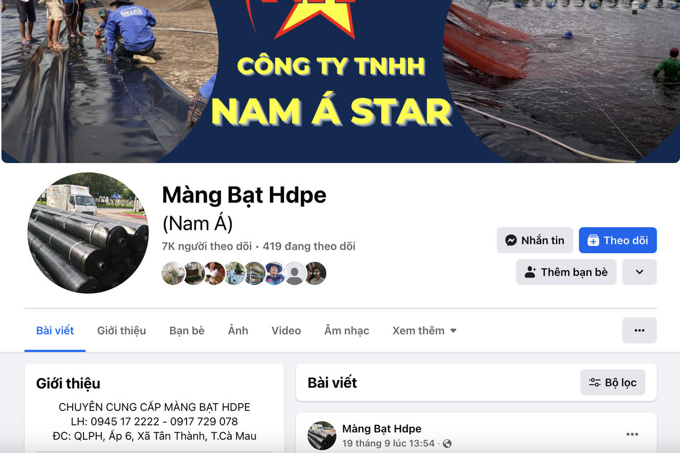Click the Messenger icon on Nhắn tin
This screenshot has width=680, height=453.
click(x=511, y=241)
